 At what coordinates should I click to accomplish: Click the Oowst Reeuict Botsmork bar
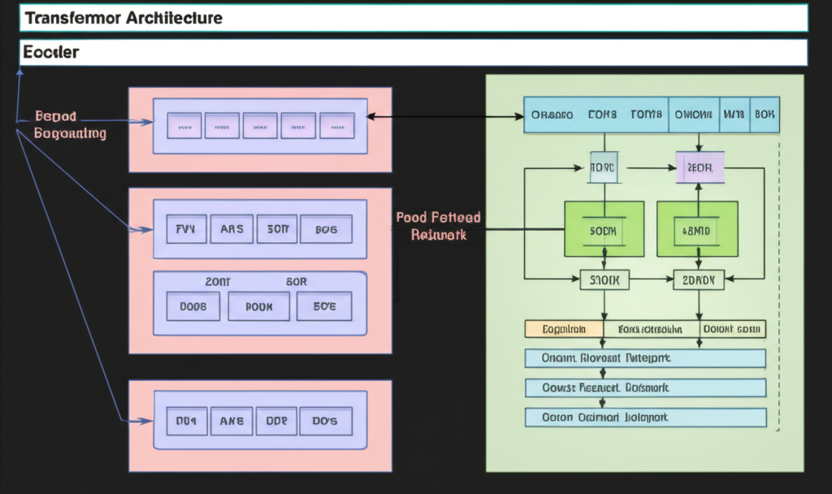click(x=644, y=388)
